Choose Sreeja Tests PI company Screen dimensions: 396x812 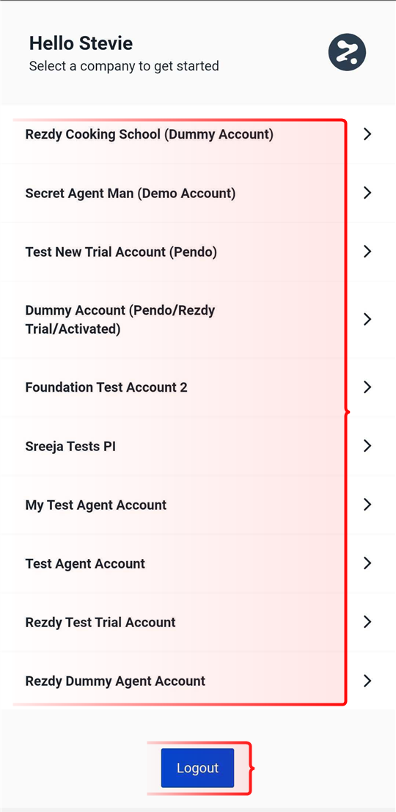click(198, 445)
